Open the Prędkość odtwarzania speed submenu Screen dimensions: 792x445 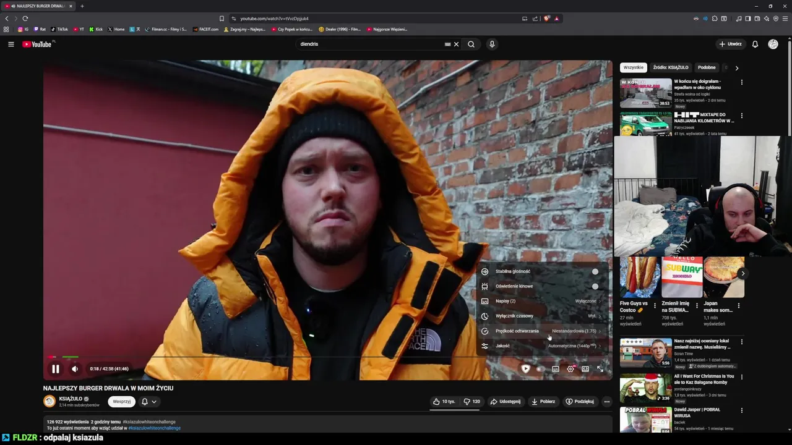(x=543, y=331)
